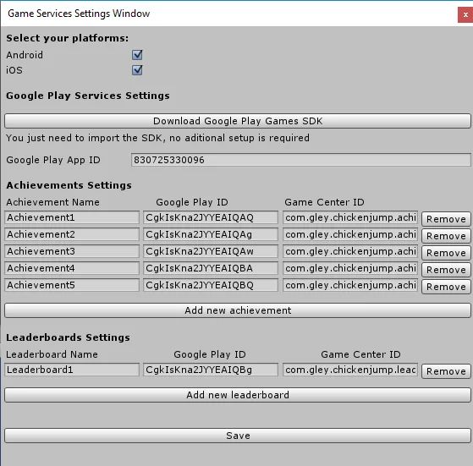Click the 'Select your platforms:' heading
This screenshot has height=466, width=473.
[68, 38]
